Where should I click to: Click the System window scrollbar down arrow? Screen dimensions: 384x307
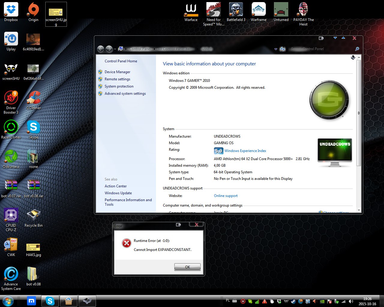359,210
